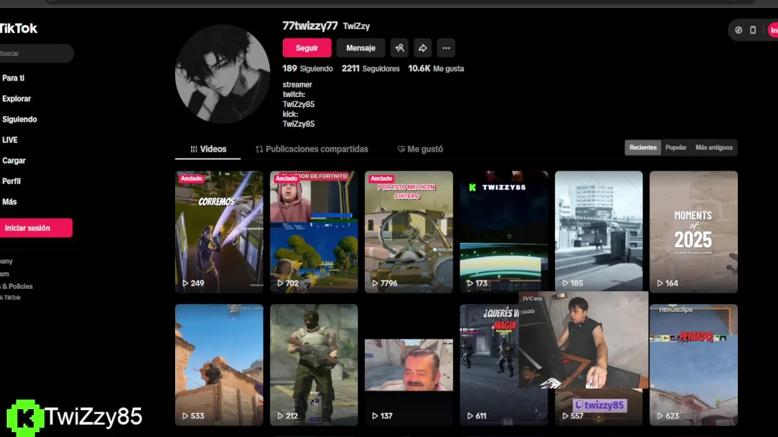Click the 77twizzy77 username heading
Image resolution: width=778 pixels, height=437 pixels.
point(310,26)
